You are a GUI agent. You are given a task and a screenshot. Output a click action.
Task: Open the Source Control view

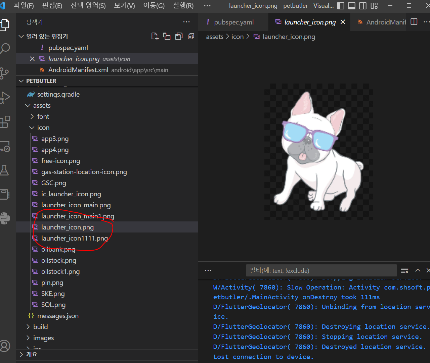(4, 73)
